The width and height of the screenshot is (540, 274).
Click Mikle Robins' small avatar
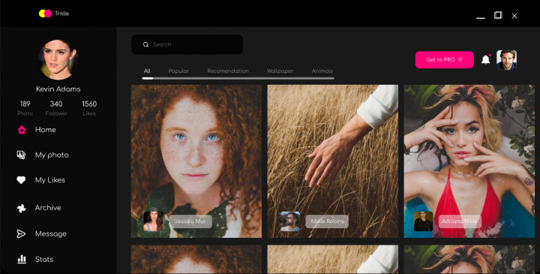click(x=290, y=221)
